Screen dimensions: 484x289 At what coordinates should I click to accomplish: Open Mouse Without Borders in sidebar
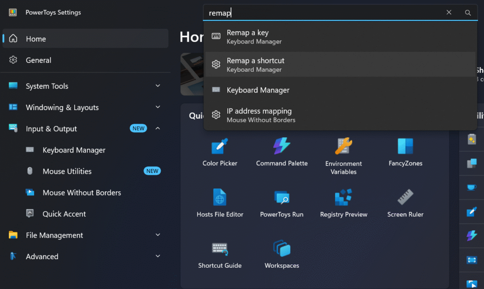(82, 193)
